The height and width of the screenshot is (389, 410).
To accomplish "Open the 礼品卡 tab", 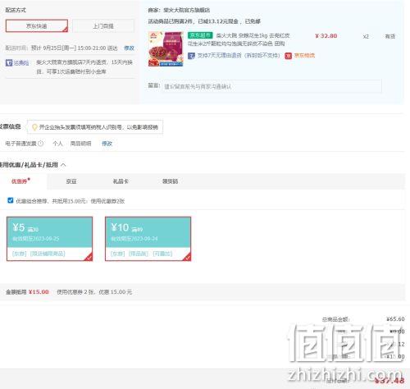I will [x=121, y=181].
